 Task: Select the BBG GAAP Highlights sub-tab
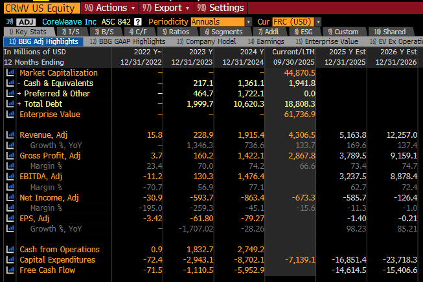point(128,41)
